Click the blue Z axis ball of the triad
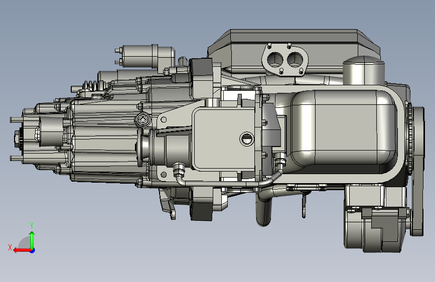 (33, 250)
